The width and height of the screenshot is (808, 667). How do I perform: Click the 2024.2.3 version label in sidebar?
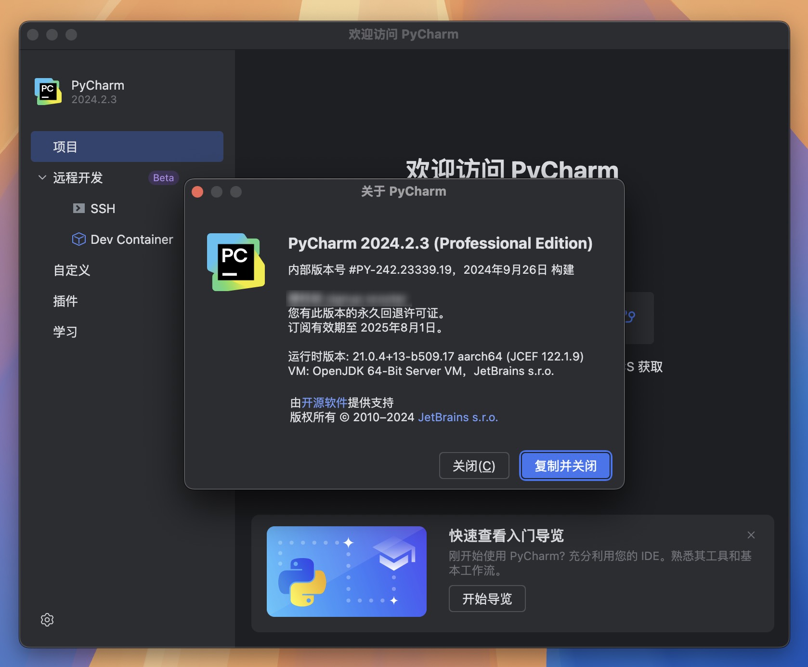(x=94, y=100)
